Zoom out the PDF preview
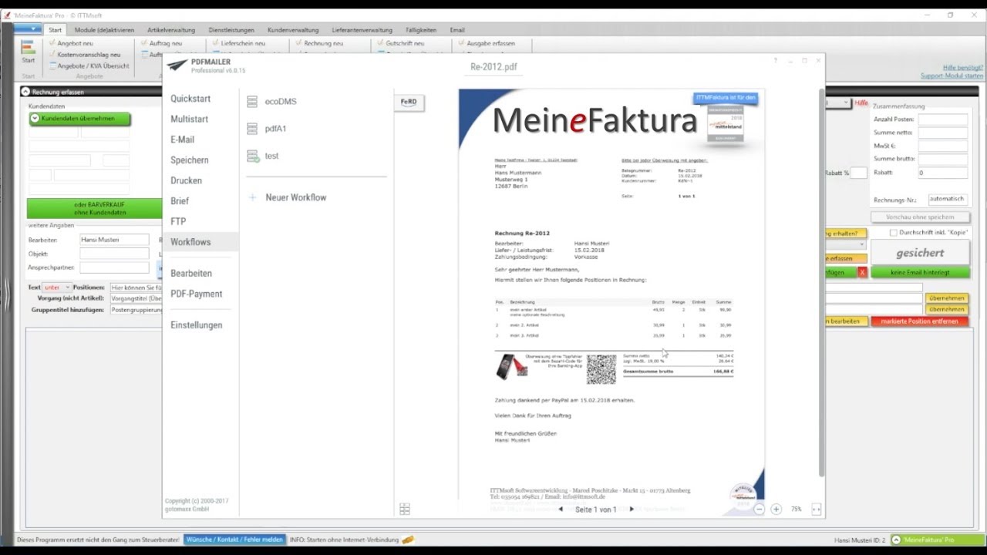987x555 pixels. tap(760, 509)
